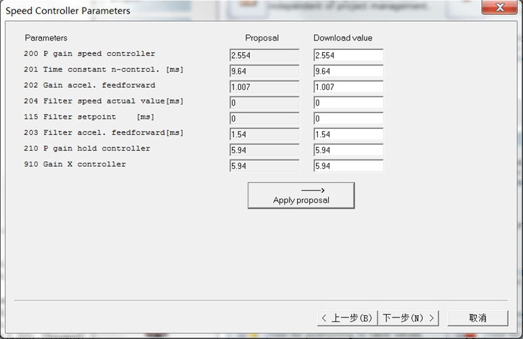Select the Filter accel. feedforward download value
The width and height of the screenshot is (523, 339).
(348, 134)
